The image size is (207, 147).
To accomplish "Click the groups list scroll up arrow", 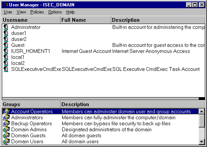I will pos(202,111).
